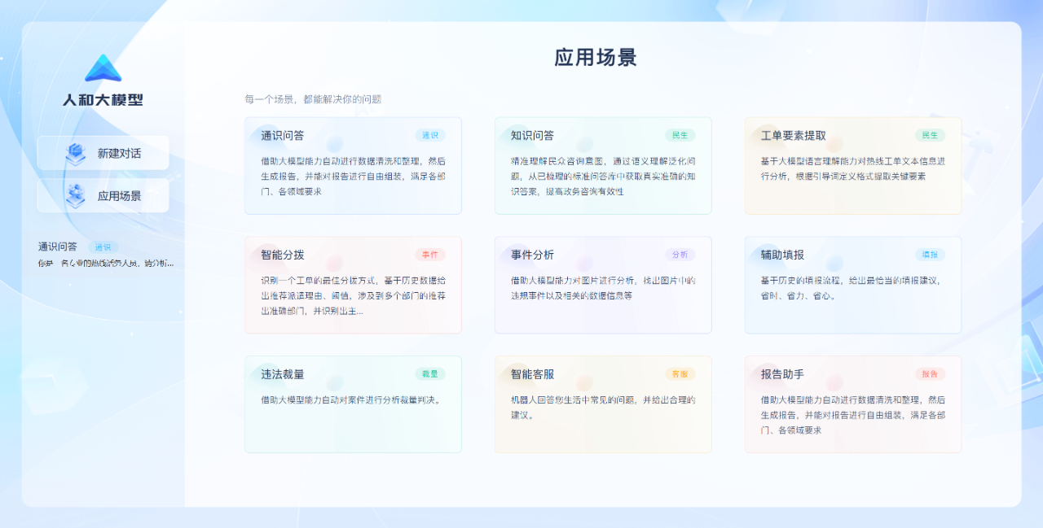This screenshot has height=528, width=1043.
Task: Launch the 辅助填报 scenario card title
Action: point(782,255)
